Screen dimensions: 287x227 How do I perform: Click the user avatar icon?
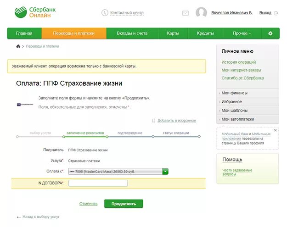coord(201,12)
